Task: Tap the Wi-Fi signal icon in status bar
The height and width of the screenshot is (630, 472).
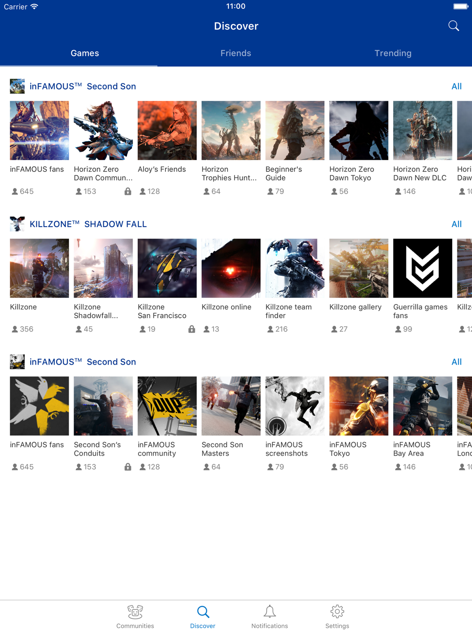Action: pos(34,7)
